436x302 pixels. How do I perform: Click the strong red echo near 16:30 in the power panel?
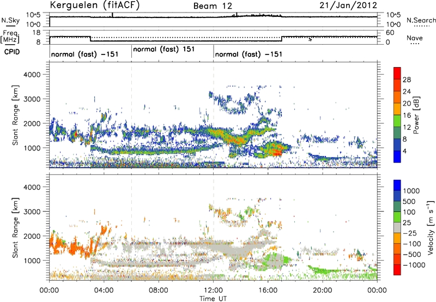(277, 152)
